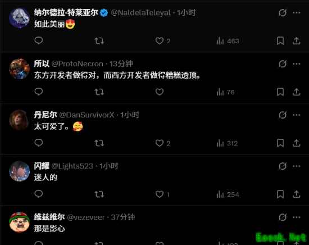The image size is (309, 245).
Task: Bookmark the DanSurvivorX tweet
Action: point(280,143)
